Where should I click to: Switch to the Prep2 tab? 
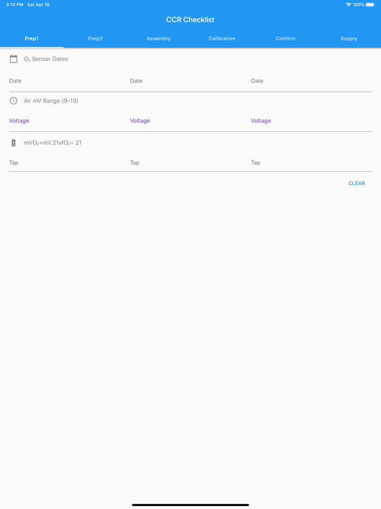[x=95, y=39]
